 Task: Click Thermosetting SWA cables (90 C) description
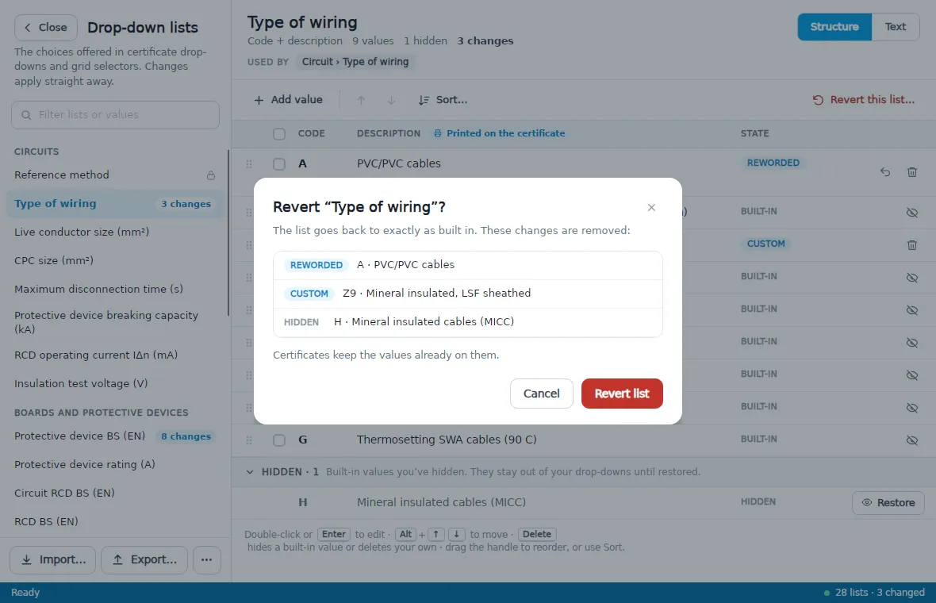[447, 440]
